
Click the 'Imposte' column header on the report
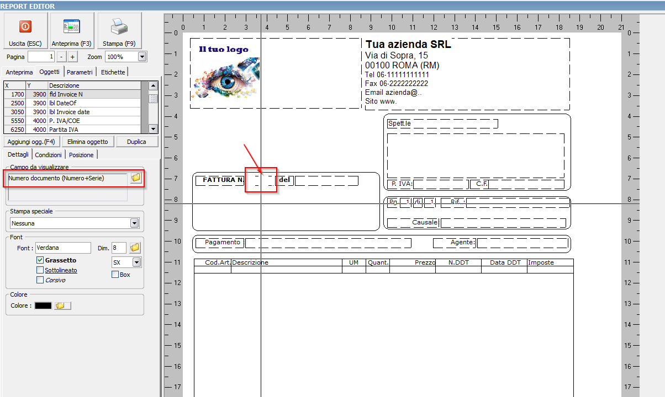pos(541,262)
